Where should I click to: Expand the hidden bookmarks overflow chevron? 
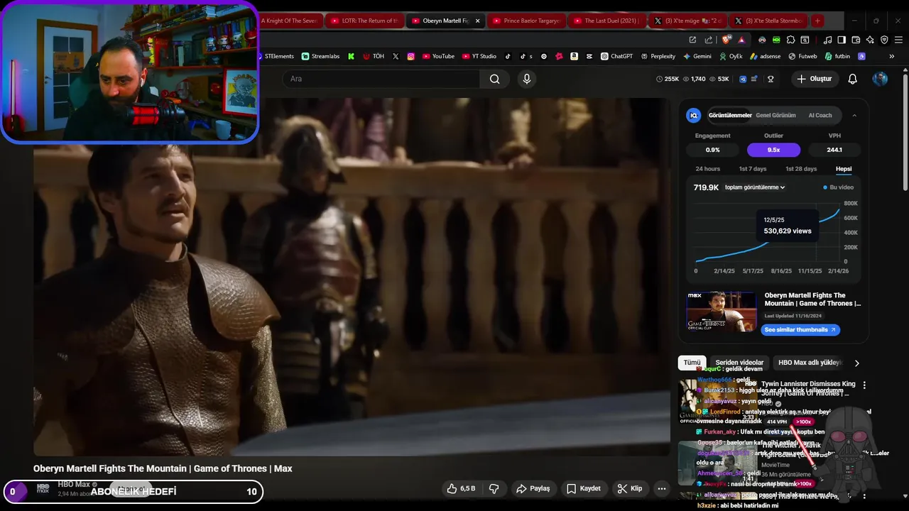click(891, 56)
